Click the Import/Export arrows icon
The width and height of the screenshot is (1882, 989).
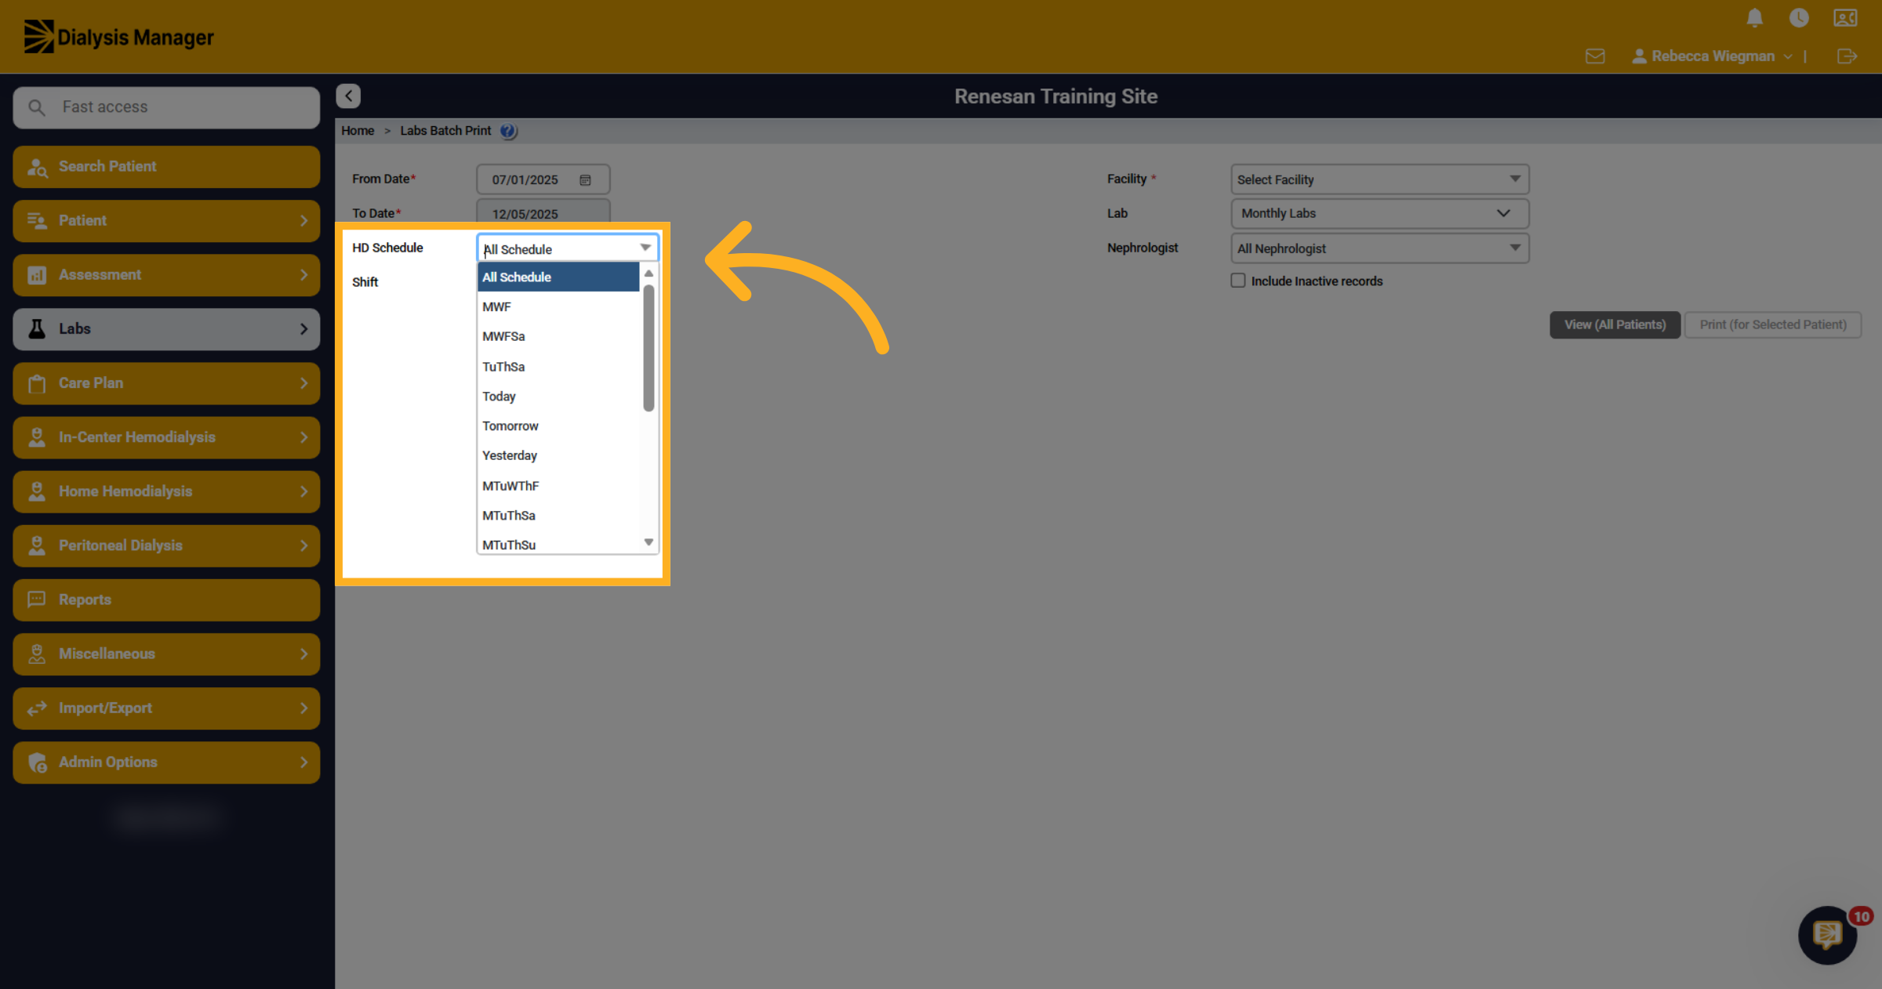tap(37, 708)
